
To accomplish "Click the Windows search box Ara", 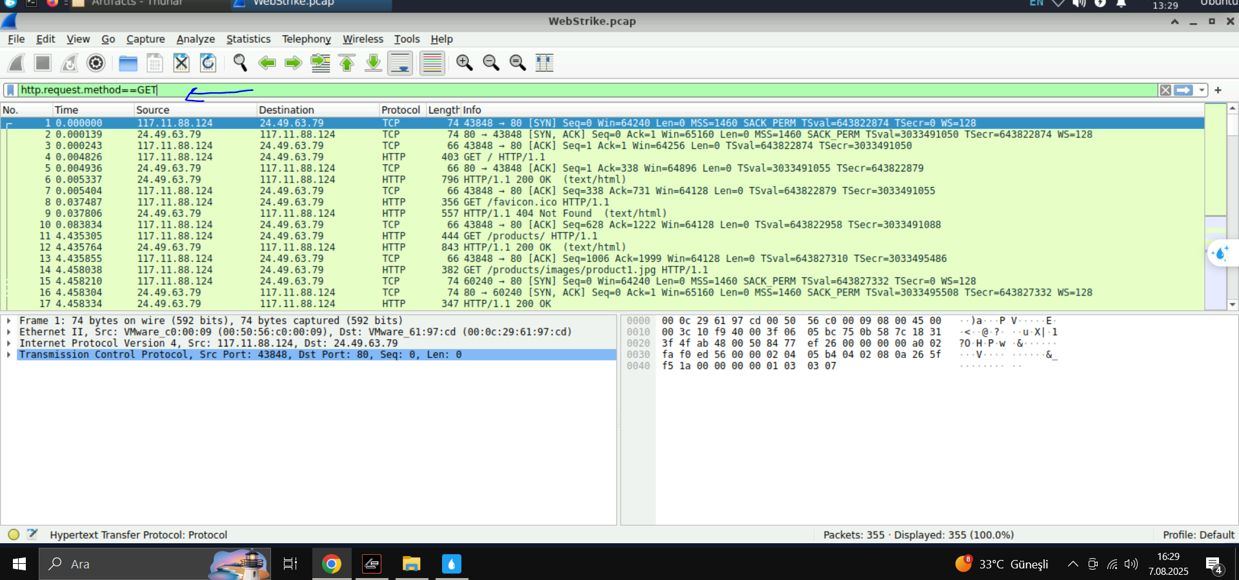I will click(155, 564).
